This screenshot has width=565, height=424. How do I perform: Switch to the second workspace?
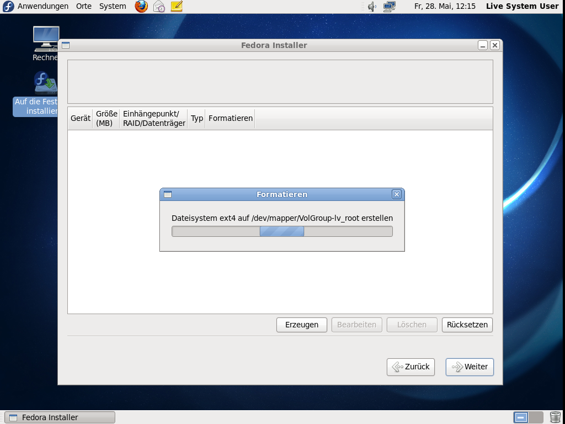536,417
